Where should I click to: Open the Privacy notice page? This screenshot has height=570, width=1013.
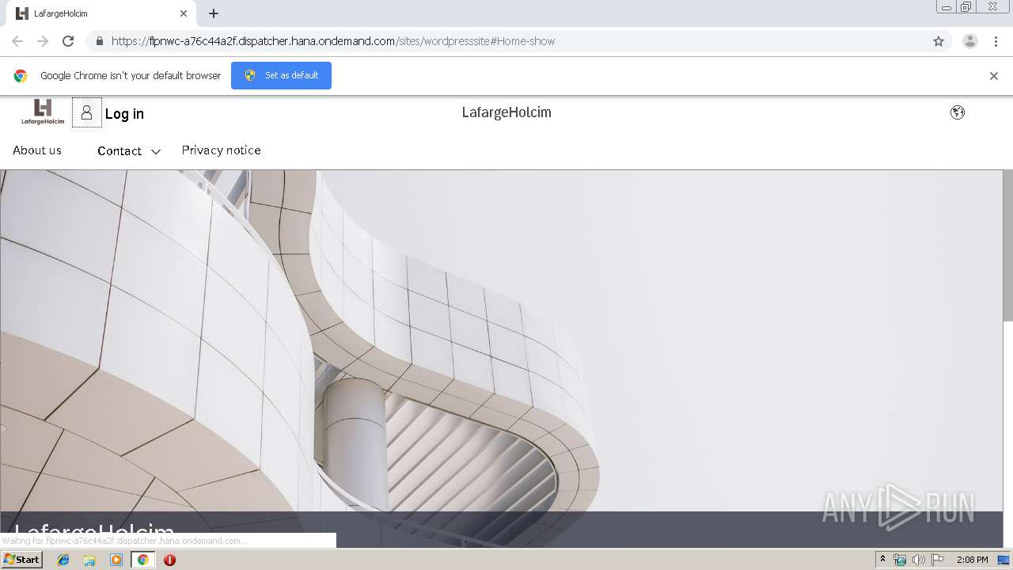coord(222,150)
